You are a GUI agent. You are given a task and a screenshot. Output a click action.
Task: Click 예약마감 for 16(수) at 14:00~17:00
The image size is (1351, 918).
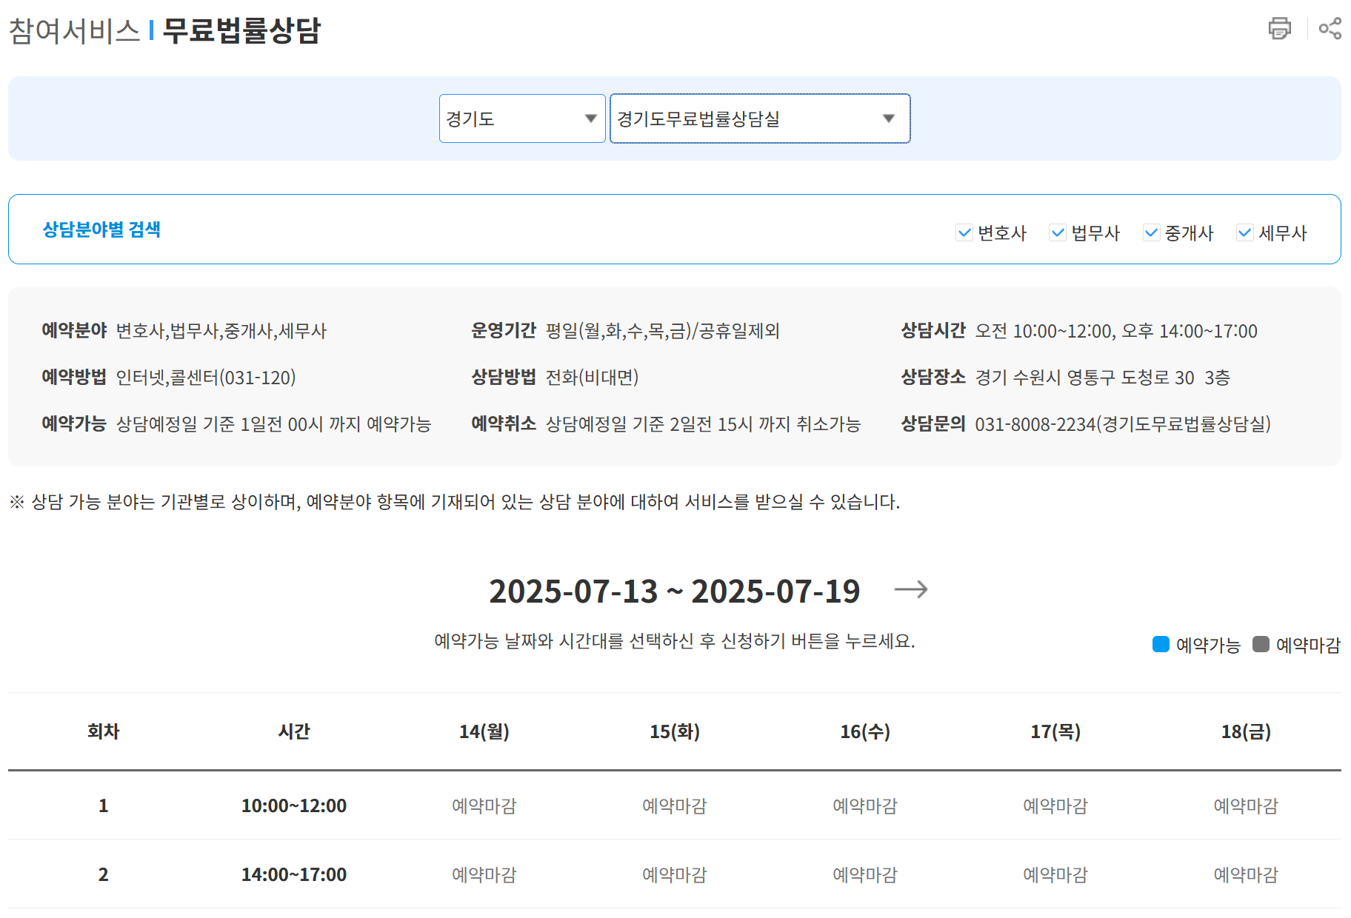[x=865, y=874]
